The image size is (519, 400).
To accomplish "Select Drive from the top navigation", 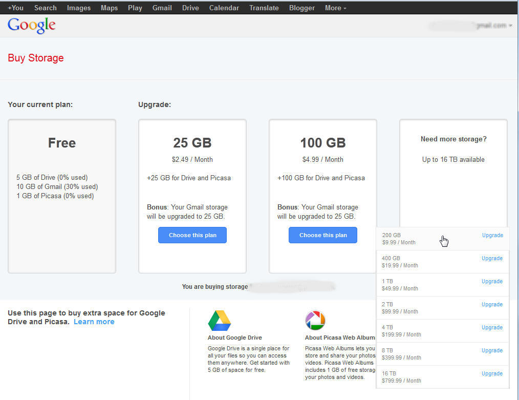I will (x=190, y=8).
